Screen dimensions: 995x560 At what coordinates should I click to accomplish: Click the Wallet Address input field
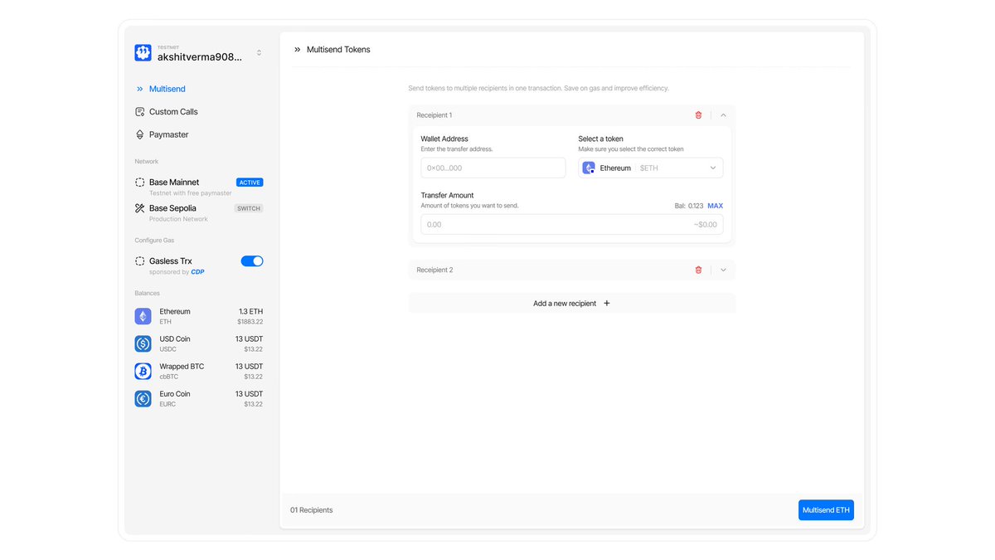(493, 168)
